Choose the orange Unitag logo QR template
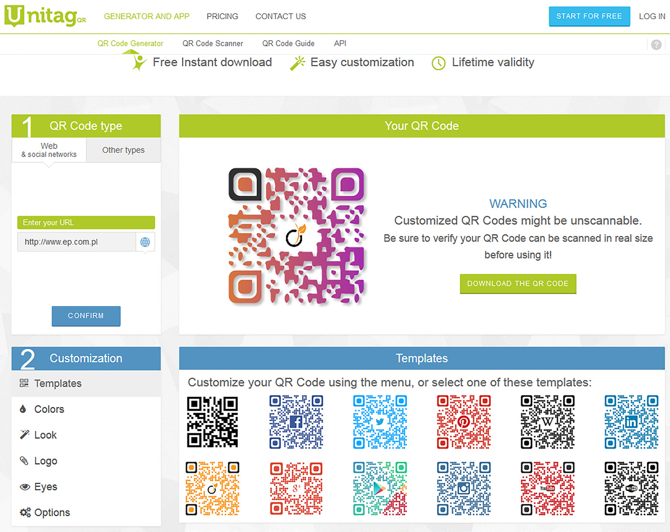The height and width of the screenshot is (532, 670). pyautogui.click(x=212, y=488)
